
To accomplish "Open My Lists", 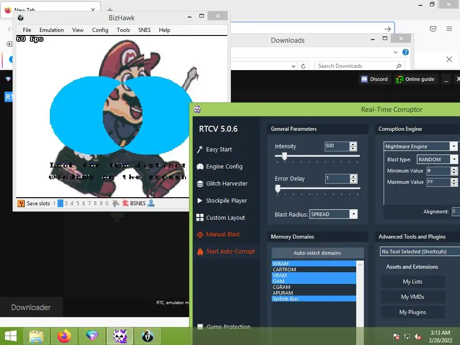I will coord(412,282).
